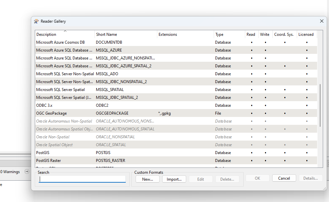329x202 pixels.
Task: Select the ORACLE_AUTONOMOUS_SPATIAL short name cell
Action: tap(125, 129)
